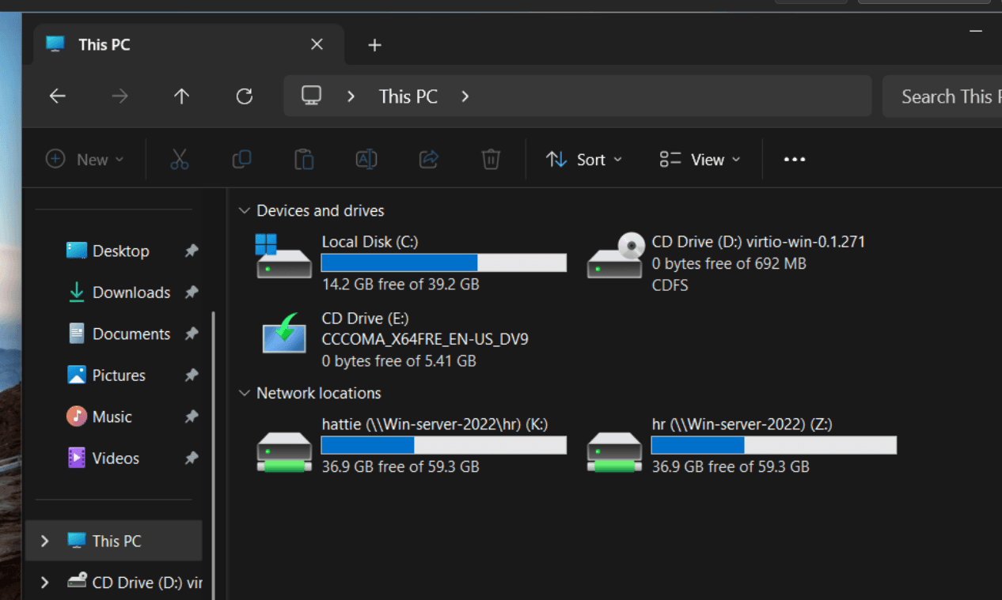Click the CCCOMA_X64FRE_EN-US_DV9 label
The height and width of the screenshot is (600, 1002).
coord(425,340)
